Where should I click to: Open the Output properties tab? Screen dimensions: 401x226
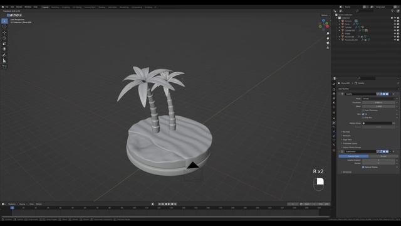click(334, 94)
